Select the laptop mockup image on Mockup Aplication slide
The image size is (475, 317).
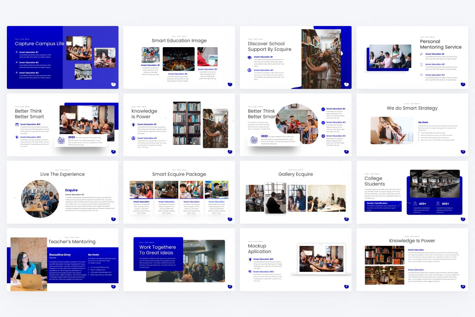point(321,259)
